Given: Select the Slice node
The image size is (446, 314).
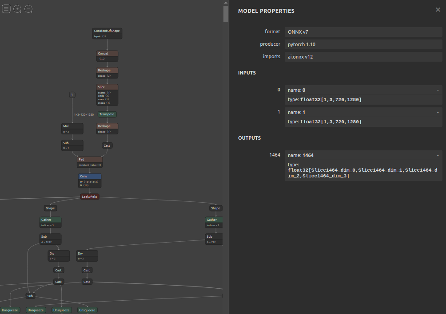Looking at the screenshot, I should 107,95.
